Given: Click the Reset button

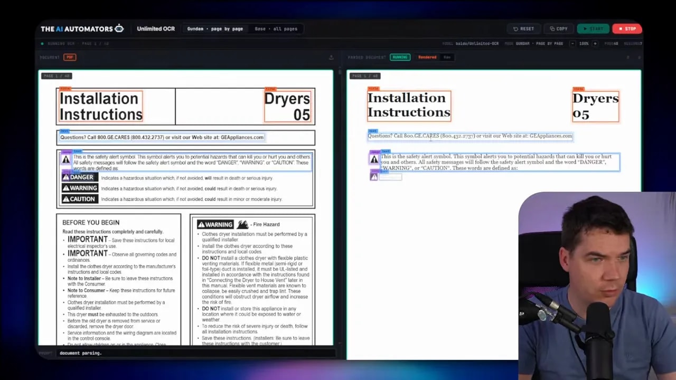Looking at the screenshot, I should pyautogui.click(x=524, y=28).
